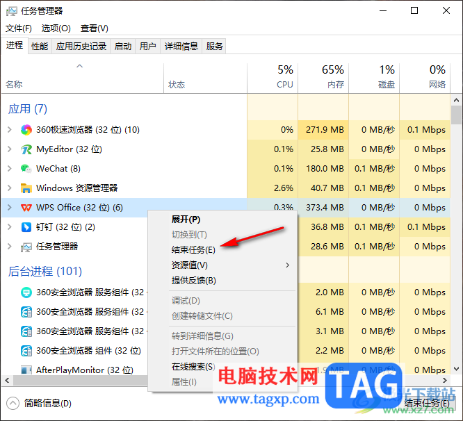Select the 进程 tab
This screenshot has height=421, width=463.
15,45
